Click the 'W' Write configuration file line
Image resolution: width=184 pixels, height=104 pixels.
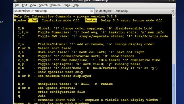(x=51, y=92)
